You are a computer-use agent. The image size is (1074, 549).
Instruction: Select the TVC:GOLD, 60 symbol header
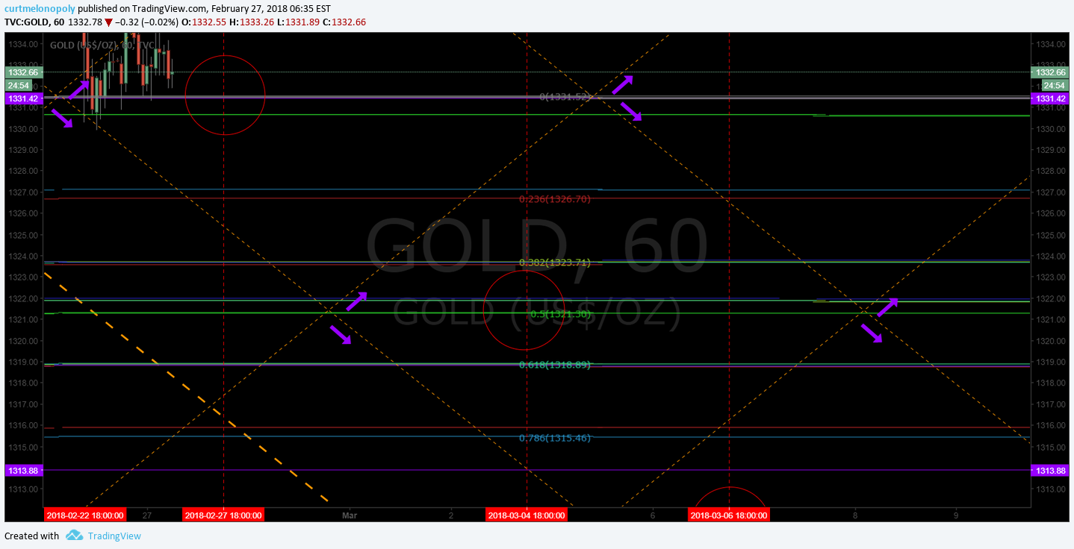(x=34, y=22)
